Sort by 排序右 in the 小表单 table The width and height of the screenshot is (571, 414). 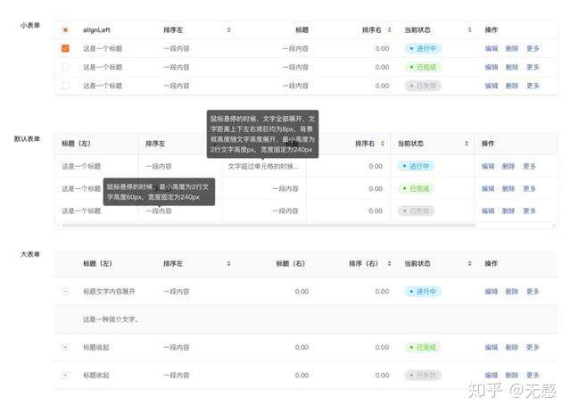point(389,29)
